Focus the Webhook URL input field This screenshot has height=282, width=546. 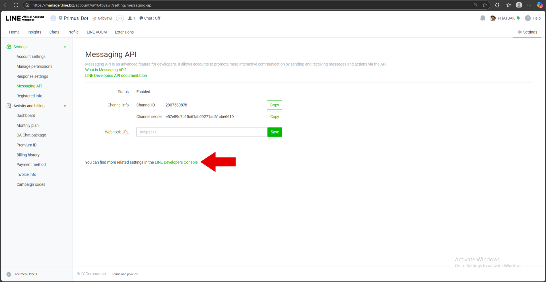click(202, 132)
